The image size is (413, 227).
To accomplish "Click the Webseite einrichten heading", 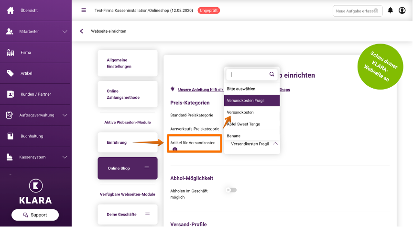I will tap(109, 31).
